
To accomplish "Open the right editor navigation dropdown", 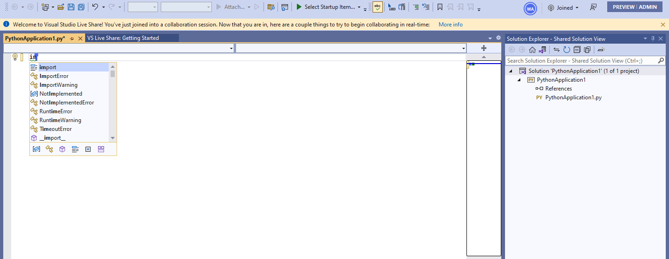I will [x=463, y=48].
